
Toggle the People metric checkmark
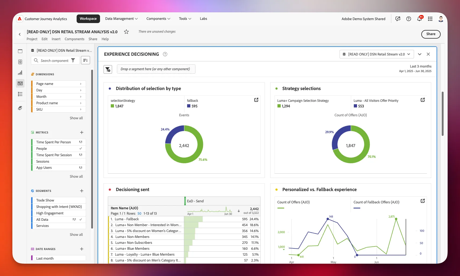point(81,148)
